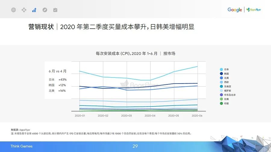The width and height of the screenshot is (271, 152).
Task: Click the 日本 legend color dot
Action: tap(221, 69)
